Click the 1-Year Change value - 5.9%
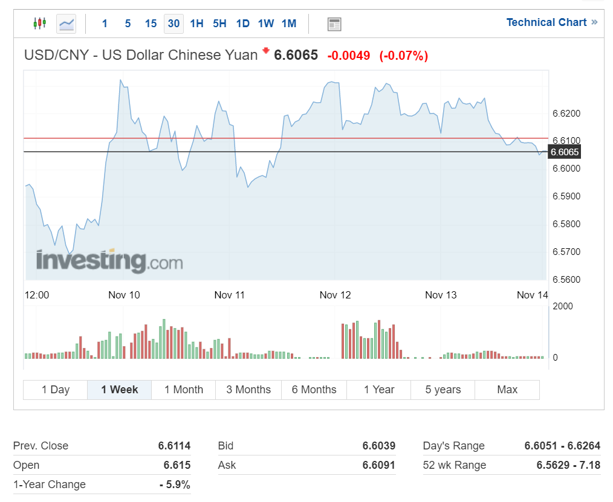This screenshot has width=613, height=502. 174,484
